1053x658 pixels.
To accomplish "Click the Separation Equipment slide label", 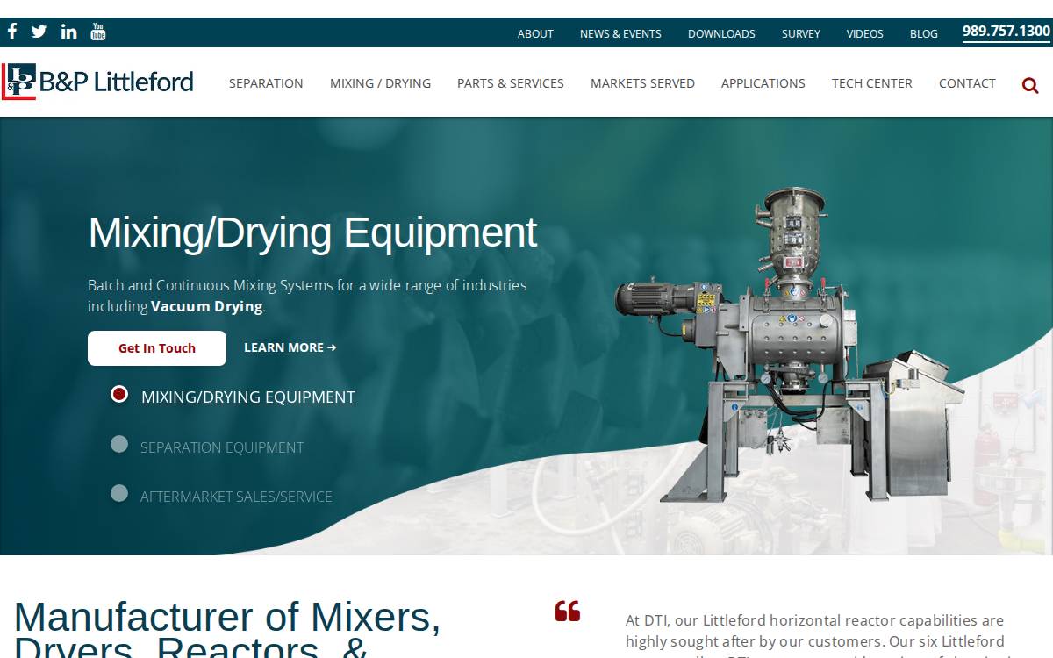I will tap(222, 447).
